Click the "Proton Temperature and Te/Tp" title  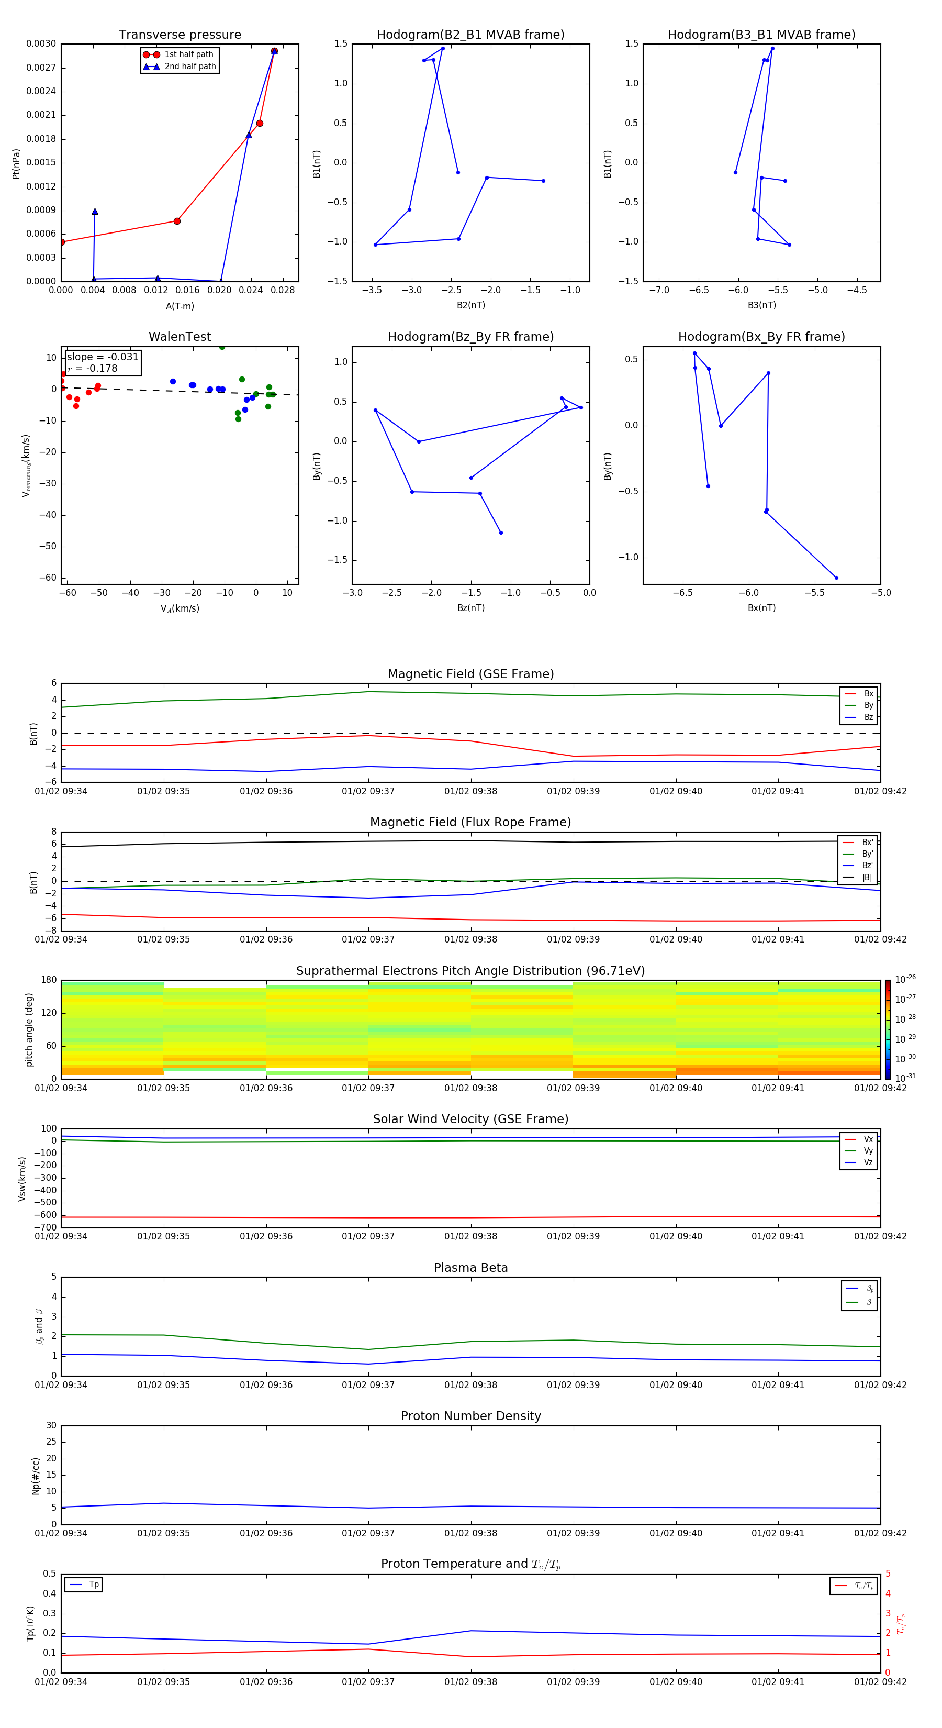470,1564
